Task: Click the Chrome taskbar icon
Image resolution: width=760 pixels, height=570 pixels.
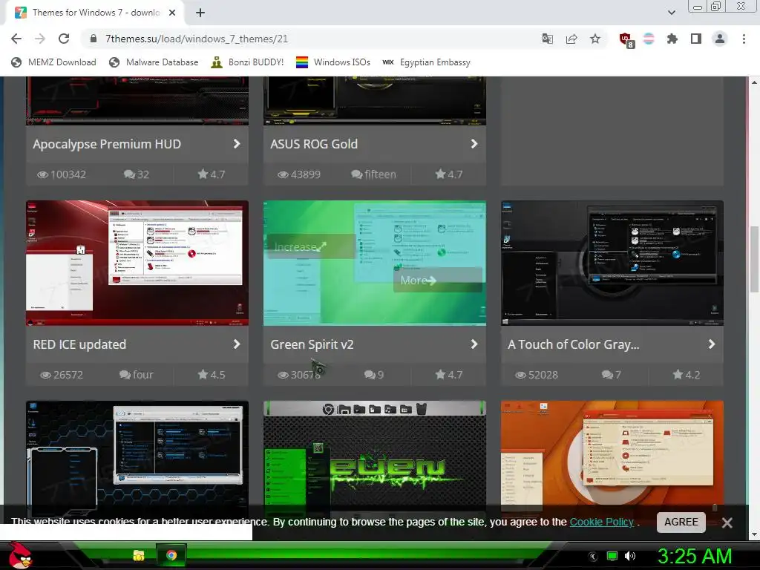Action: (x=171, y=555)
